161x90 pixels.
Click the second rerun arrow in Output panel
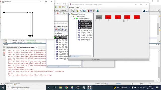point(4,50)
